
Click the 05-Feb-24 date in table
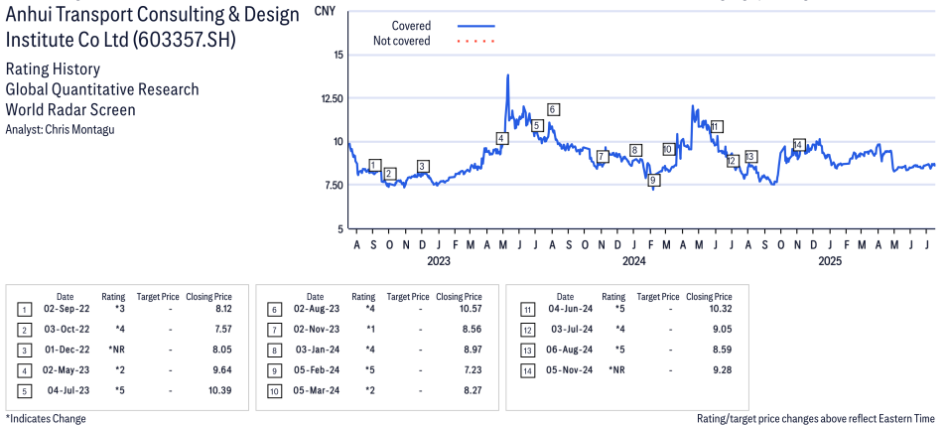[317, 370]
